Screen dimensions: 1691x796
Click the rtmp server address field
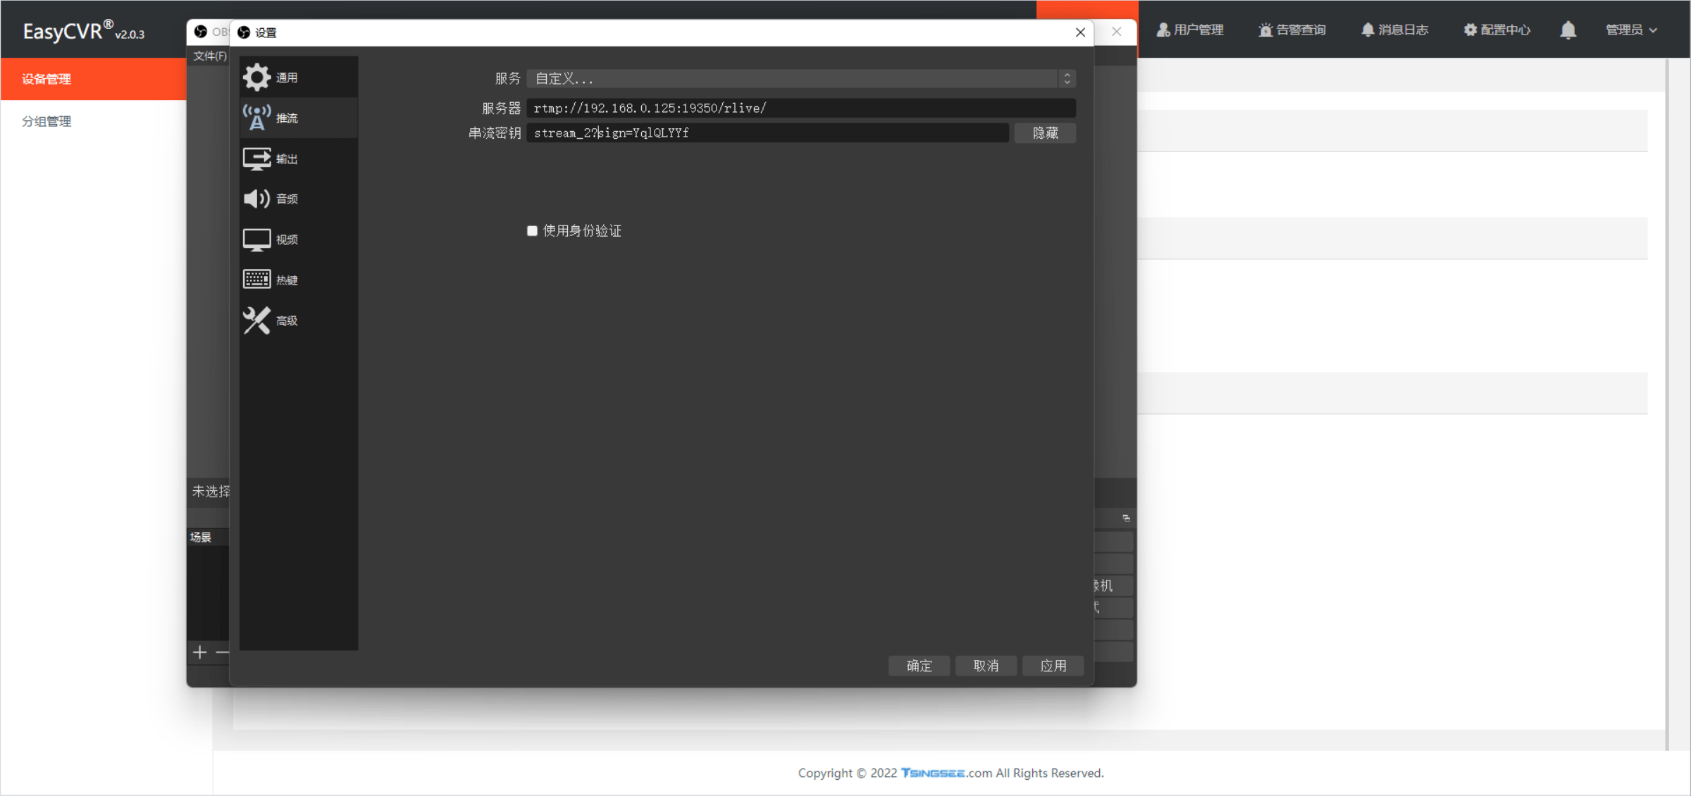click(x=800, y=108)
